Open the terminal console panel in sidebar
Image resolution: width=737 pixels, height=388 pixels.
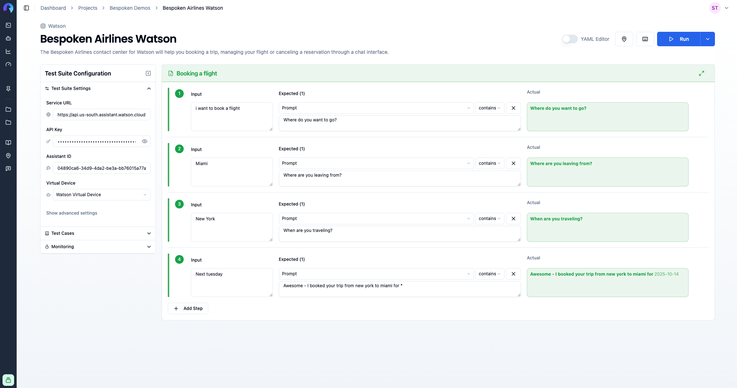[8, 25]
